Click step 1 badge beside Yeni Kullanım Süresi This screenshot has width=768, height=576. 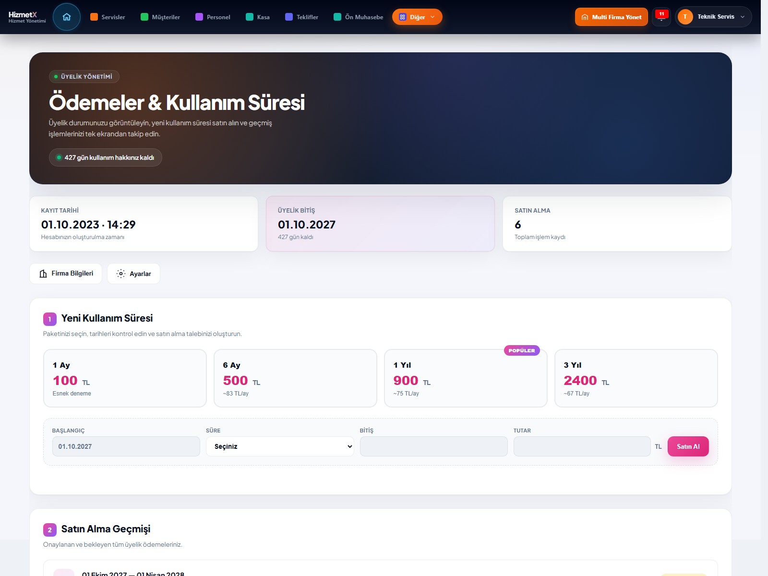[50, 319]
